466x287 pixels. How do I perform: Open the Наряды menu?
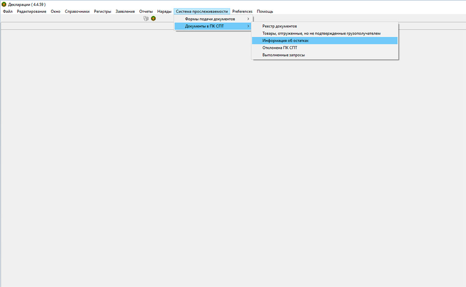click(x=164, y=11)
